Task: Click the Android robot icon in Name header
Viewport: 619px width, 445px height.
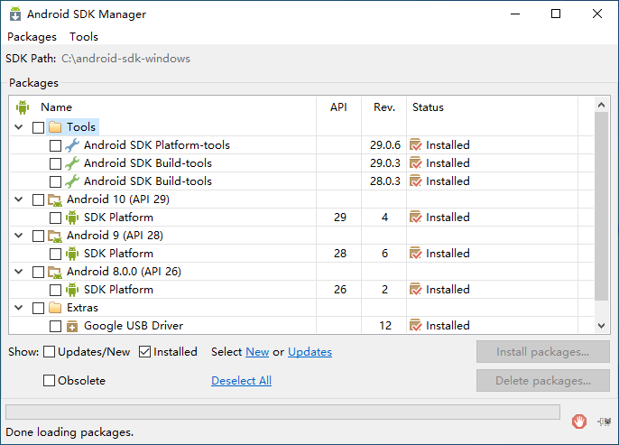Action: click(23, 107)
